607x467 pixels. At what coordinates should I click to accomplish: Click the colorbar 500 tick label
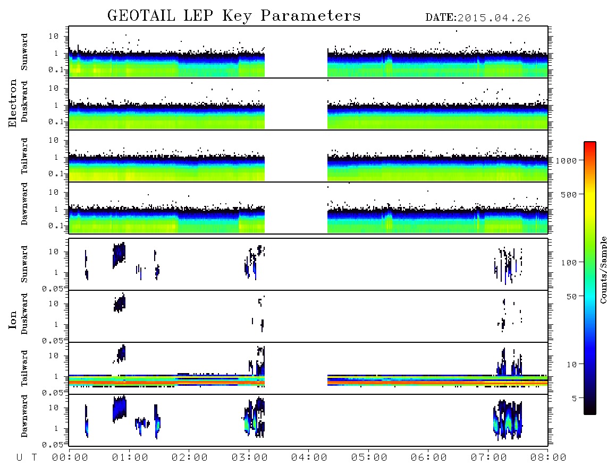[569, 194]
